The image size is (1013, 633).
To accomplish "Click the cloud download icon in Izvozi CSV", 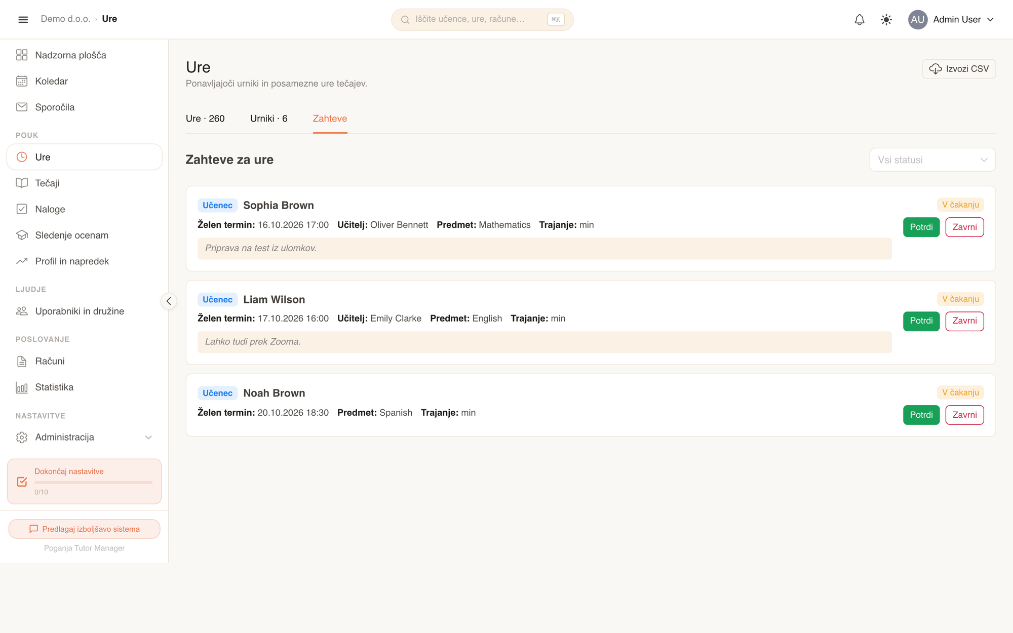I will coord(936,69).
